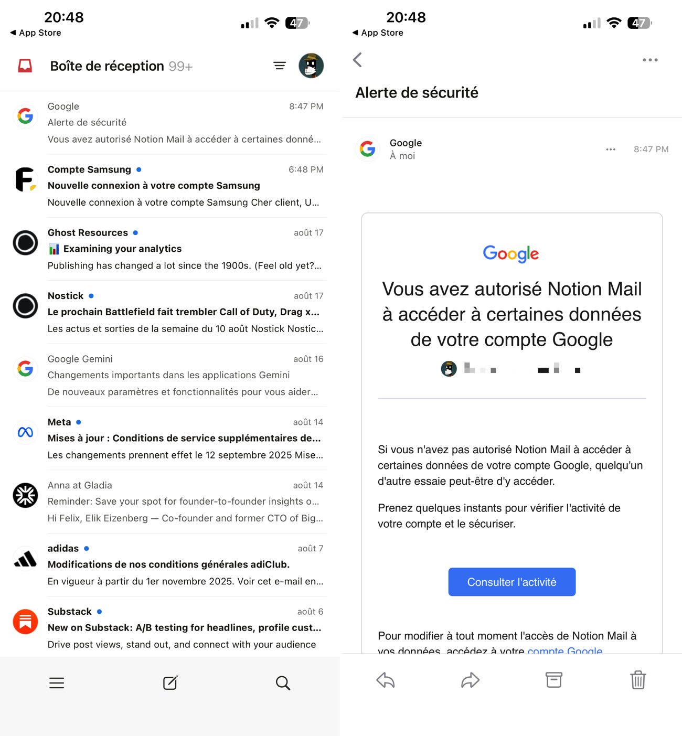Viewport: 682px width, 736px height.
Task: Forward this email
Action: click(x=470, y=680)
